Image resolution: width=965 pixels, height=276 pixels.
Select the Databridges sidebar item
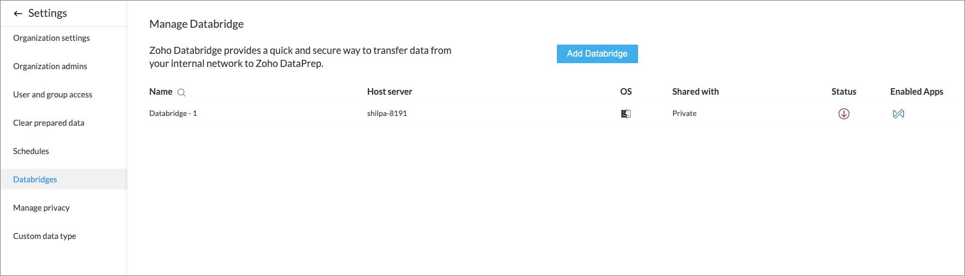[x=35, y=180]
